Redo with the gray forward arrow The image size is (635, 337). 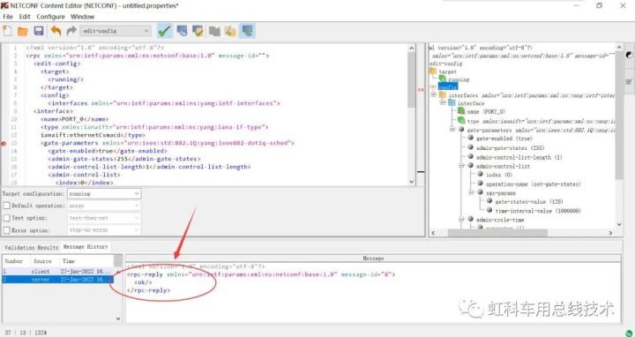coord(71,31)
